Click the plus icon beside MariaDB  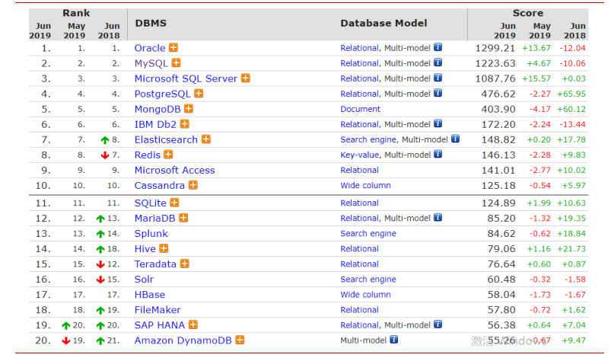point(183,218)
